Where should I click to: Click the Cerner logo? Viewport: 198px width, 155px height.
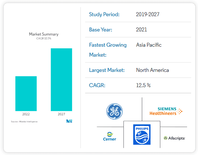click(109, 137)
